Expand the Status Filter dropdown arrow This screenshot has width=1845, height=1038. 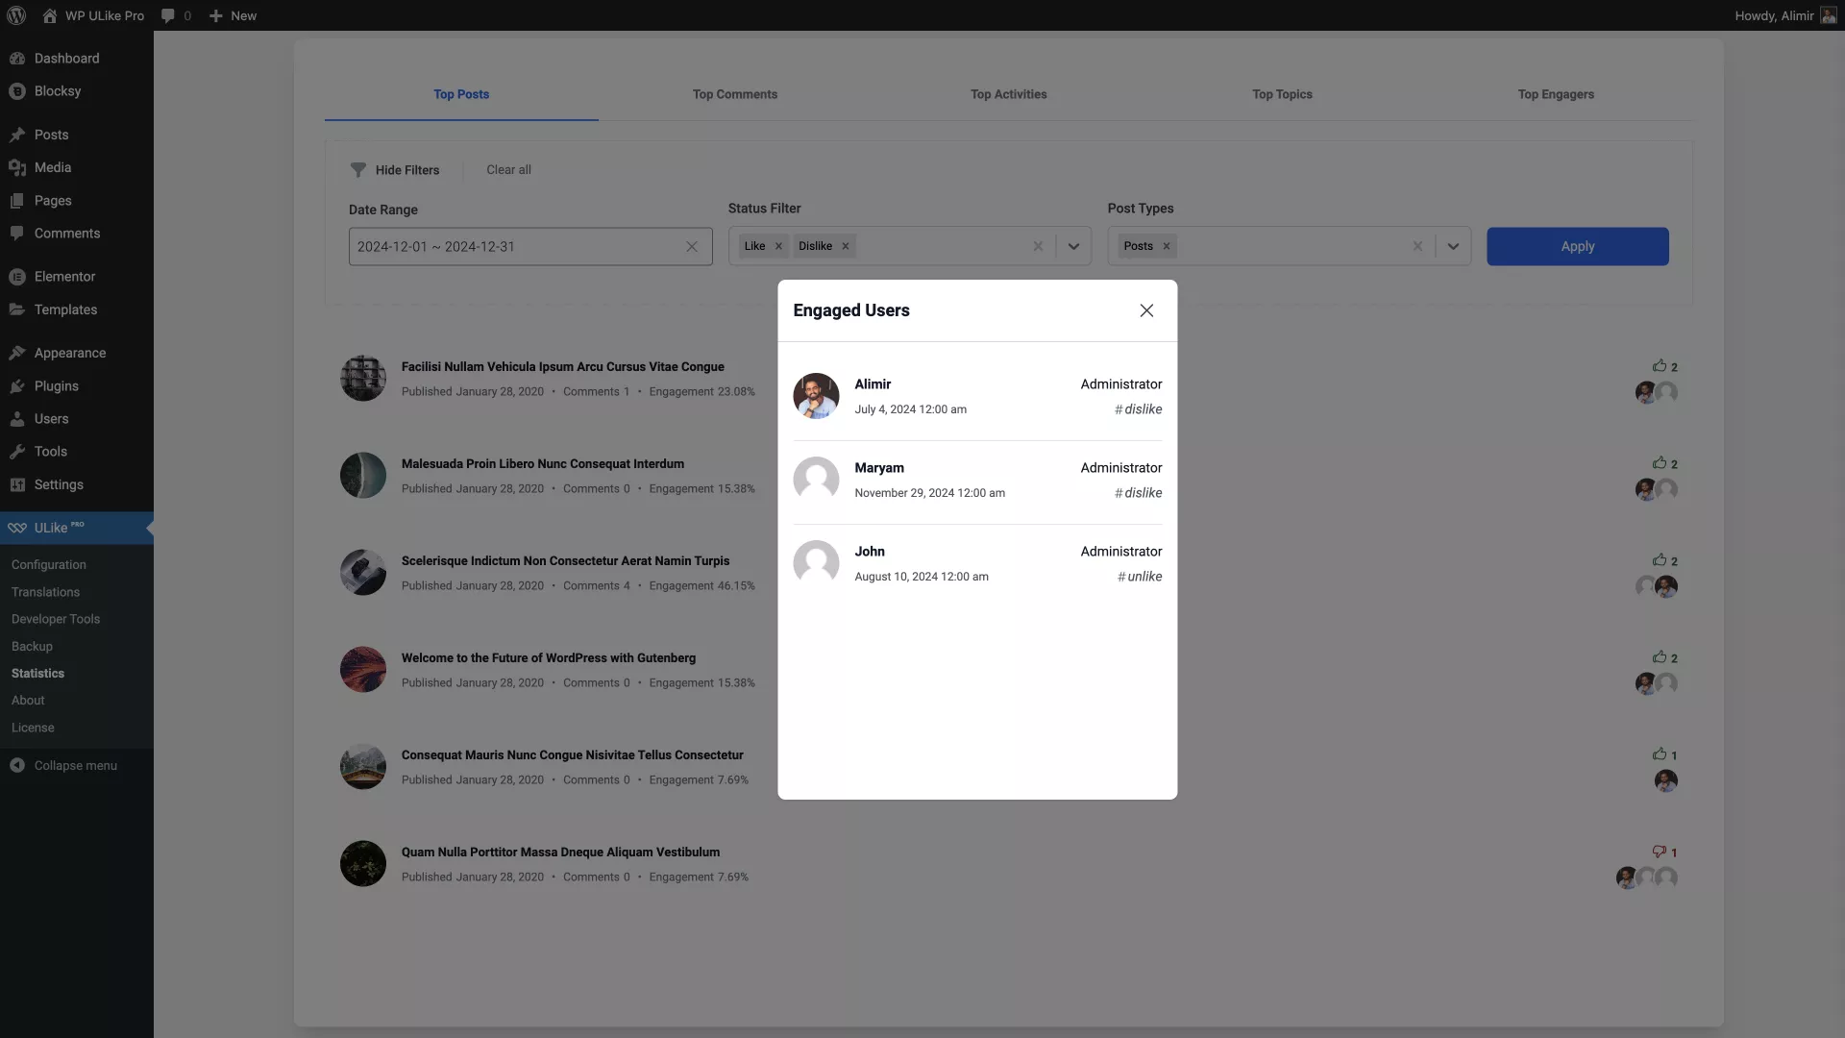[1073, 246]
